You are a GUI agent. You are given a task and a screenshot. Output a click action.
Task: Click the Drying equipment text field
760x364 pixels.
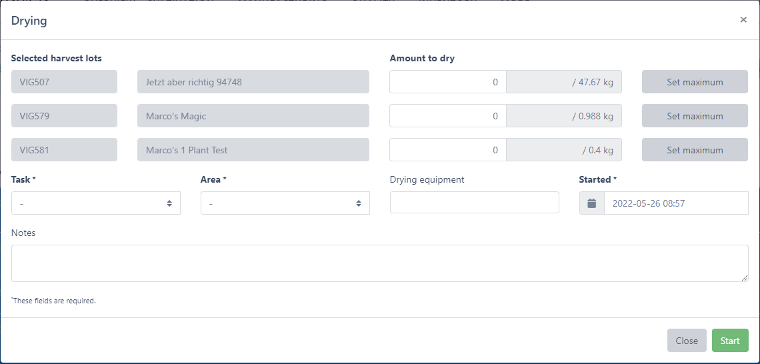point(474,203)
